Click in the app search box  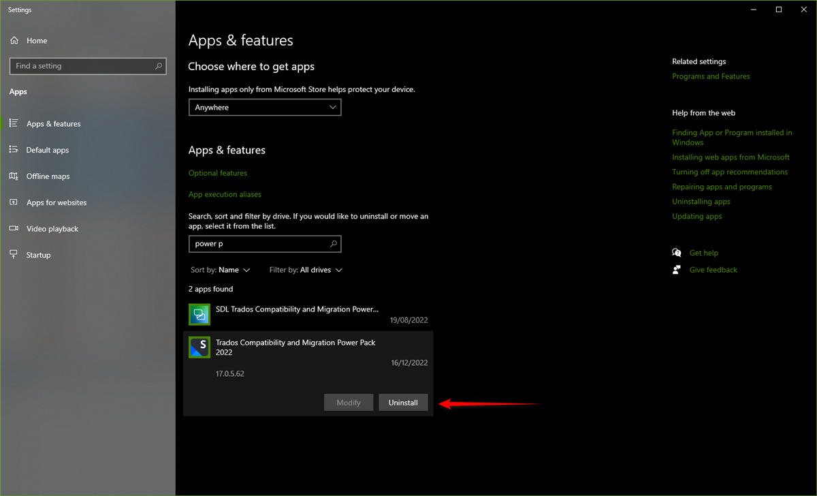[259, 243]
